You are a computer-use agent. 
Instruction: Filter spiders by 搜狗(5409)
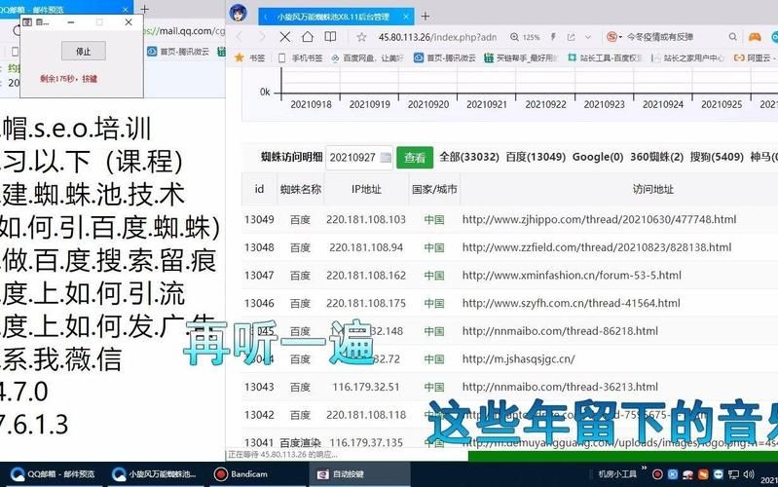tap(717, 157)
